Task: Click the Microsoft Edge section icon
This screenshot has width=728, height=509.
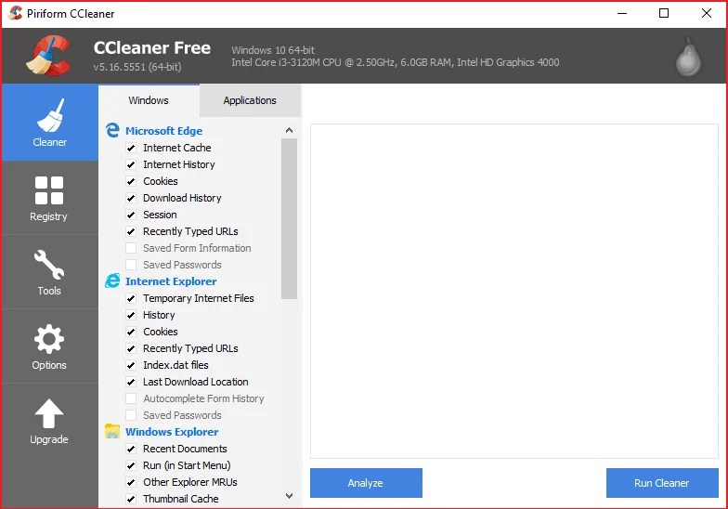Action: pos(111,130)
